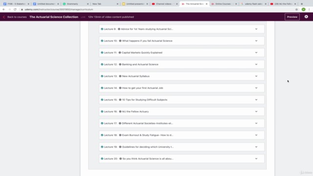Expand the Lecture 16 row chevron

(x=256, y=111)
